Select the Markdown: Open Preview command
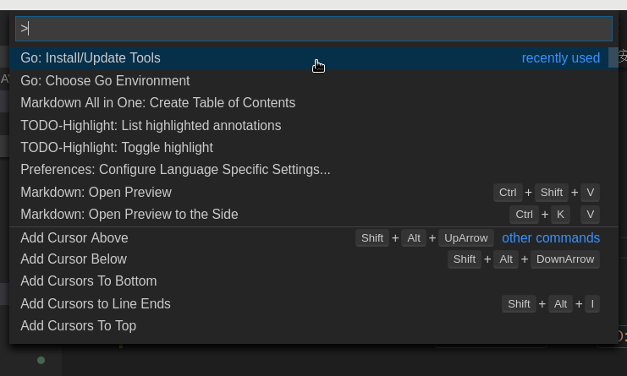627x376 pixels. pos(309,192)
